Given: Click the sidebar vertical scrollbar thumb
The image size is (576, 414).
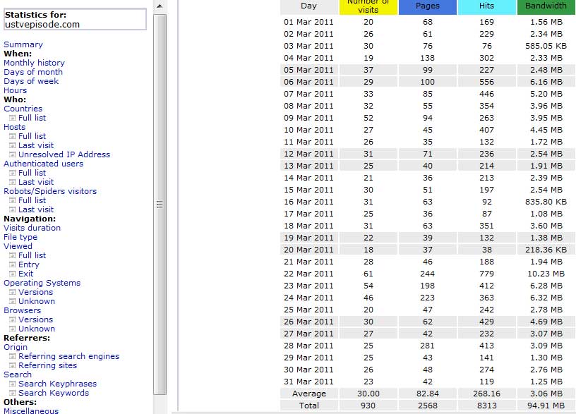Looking at the screenshot, I should [x=160, y=205].
